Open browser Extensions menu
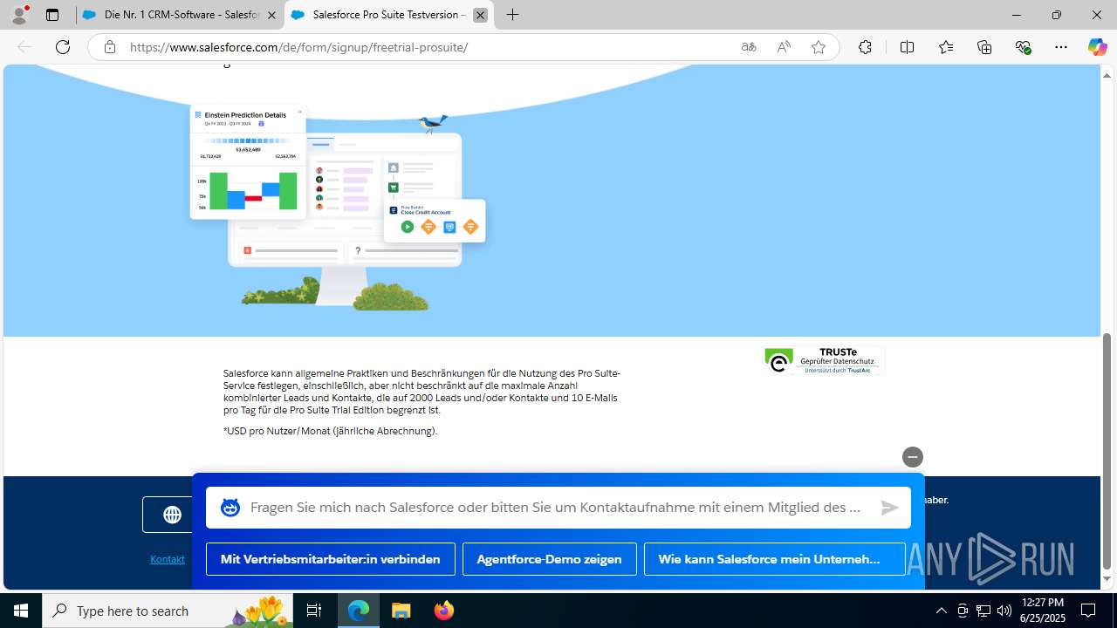Screen dimensions: 1117x628 point(865,47)
